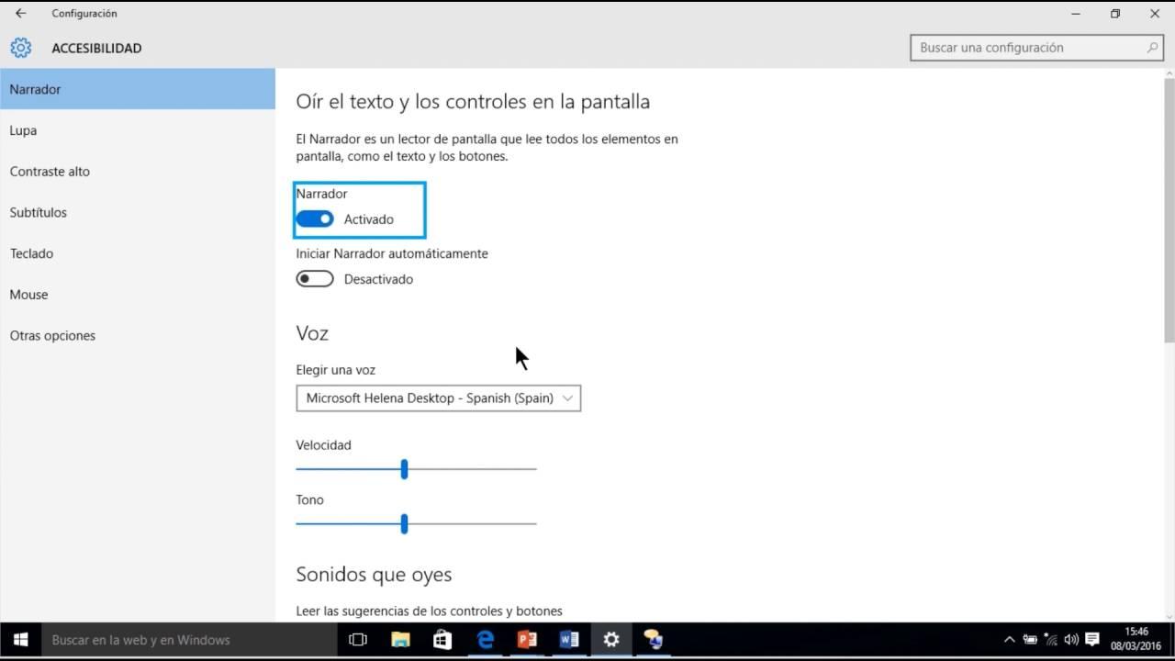
Task: Open the Elegir una voz dropdown
Action: [x=438, y=398]
